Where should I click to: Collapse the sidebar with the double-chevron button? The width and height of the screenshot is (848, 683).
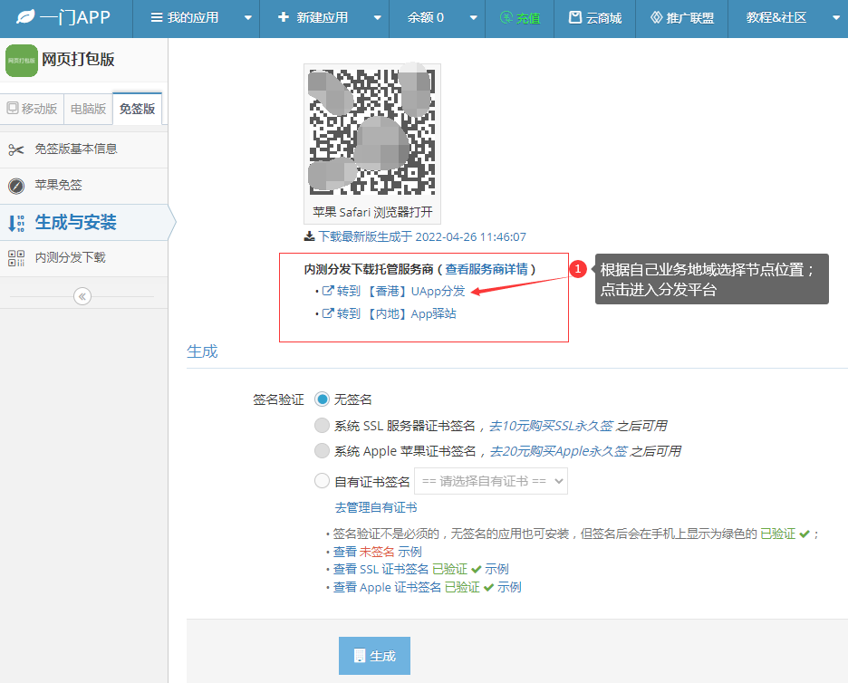[x=82, y=296]
